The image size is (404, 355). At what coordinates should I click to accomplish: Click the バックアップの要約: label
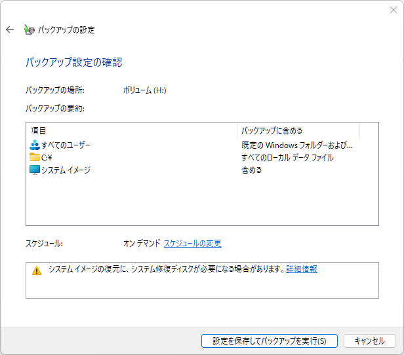[55, 109]
